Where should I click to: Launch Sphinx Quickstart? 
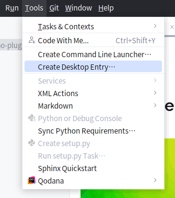pos(93,168)
